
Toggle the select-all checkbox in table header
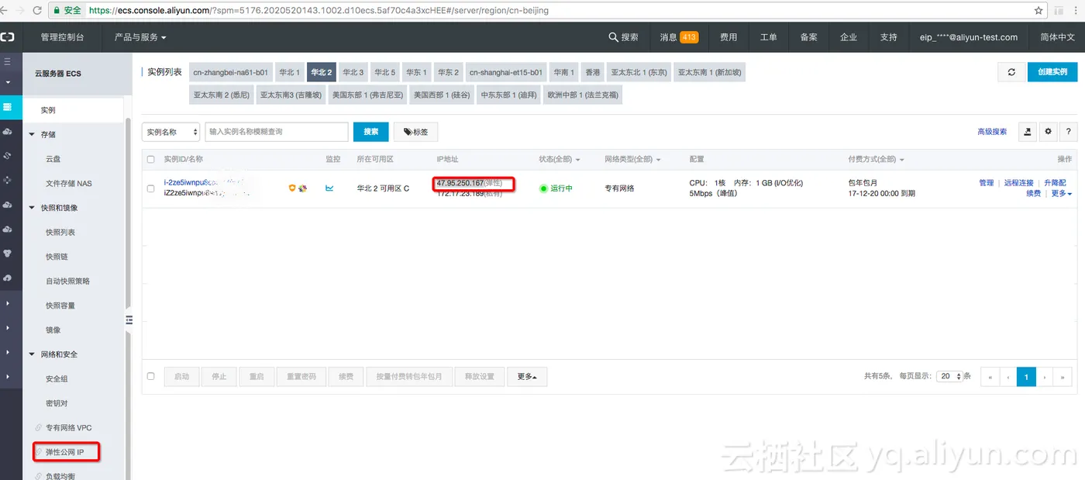(x=151, y=159)
